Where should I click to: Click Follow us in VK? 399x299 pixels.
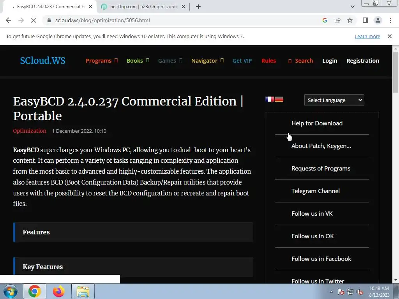312,214
